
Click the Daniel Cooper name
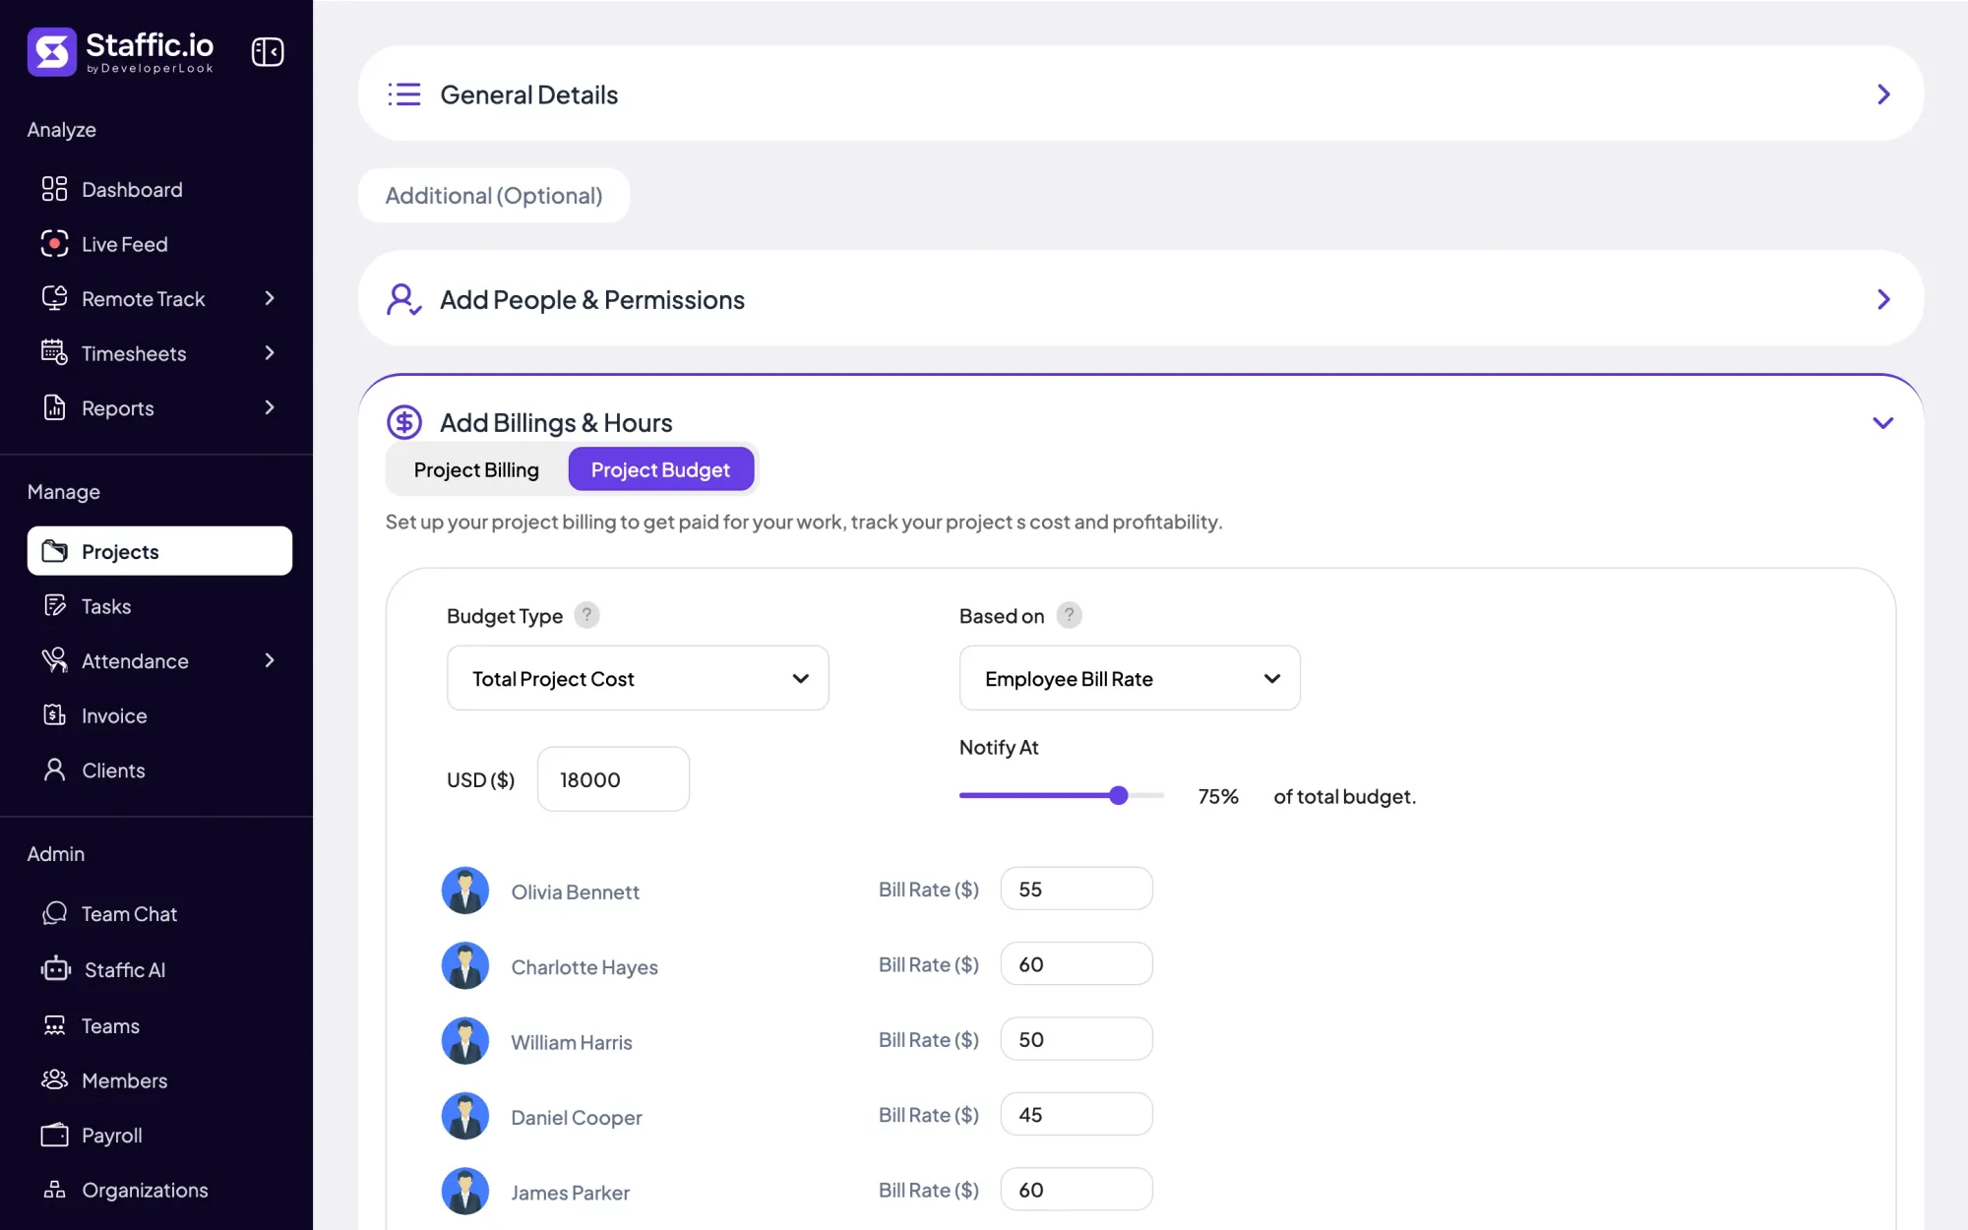point(577,1118)
